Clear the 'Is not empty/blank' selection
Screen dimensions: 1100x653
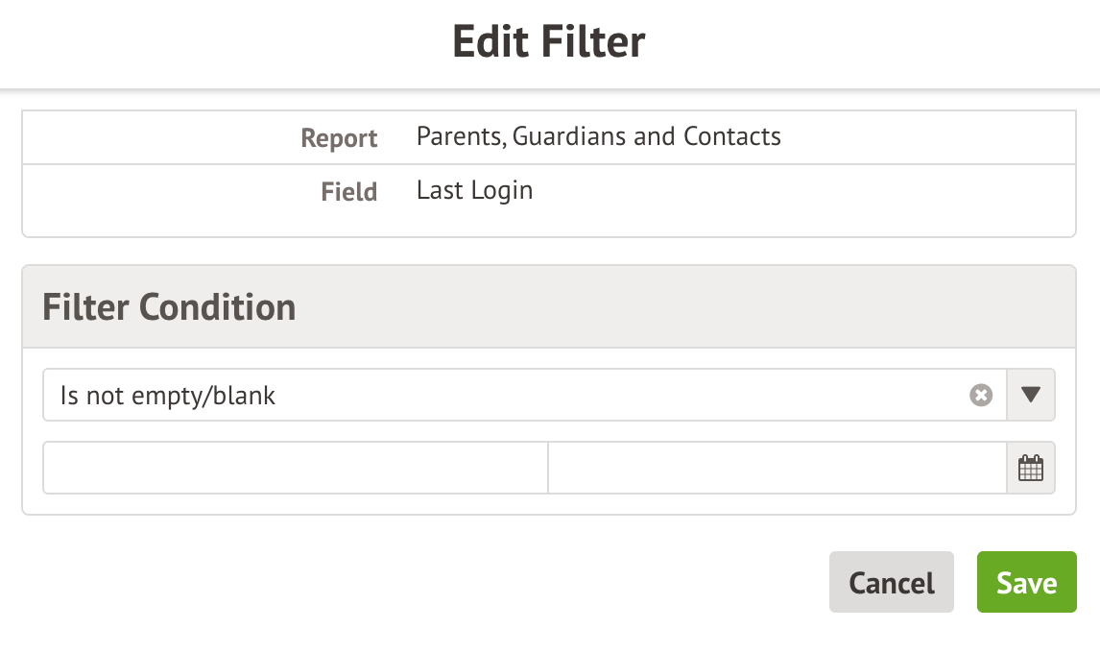(x=980, y=395)
